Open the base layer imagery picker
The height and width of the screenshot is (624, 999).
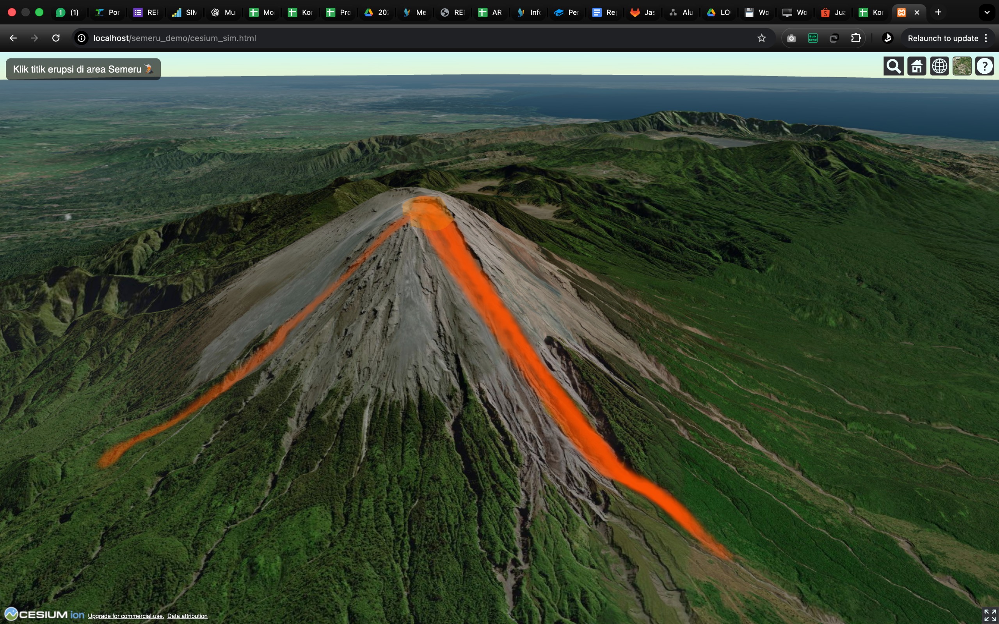[x=962, y=66]
